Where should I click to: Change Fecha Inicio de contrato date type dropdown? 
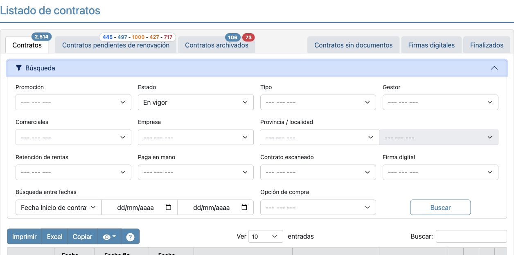(x=59, y=208)
